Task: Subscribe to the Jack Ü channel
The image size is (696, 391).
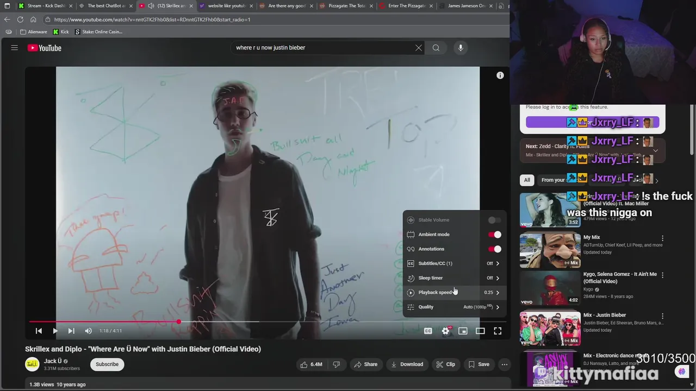Action: tap(107, 364)
